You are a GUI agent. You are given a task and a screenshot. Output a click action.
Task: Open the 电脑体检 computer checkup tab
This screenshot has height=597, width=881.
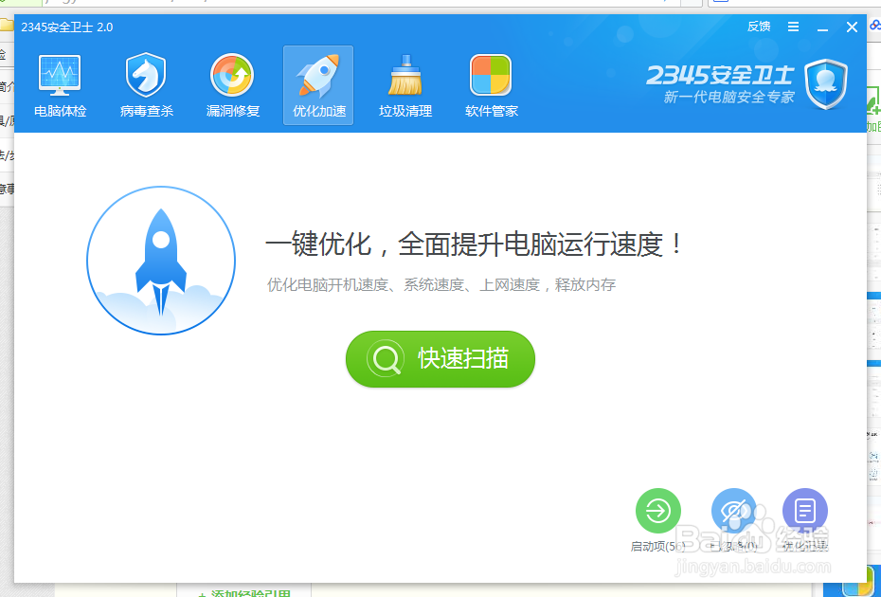[60, 86]
